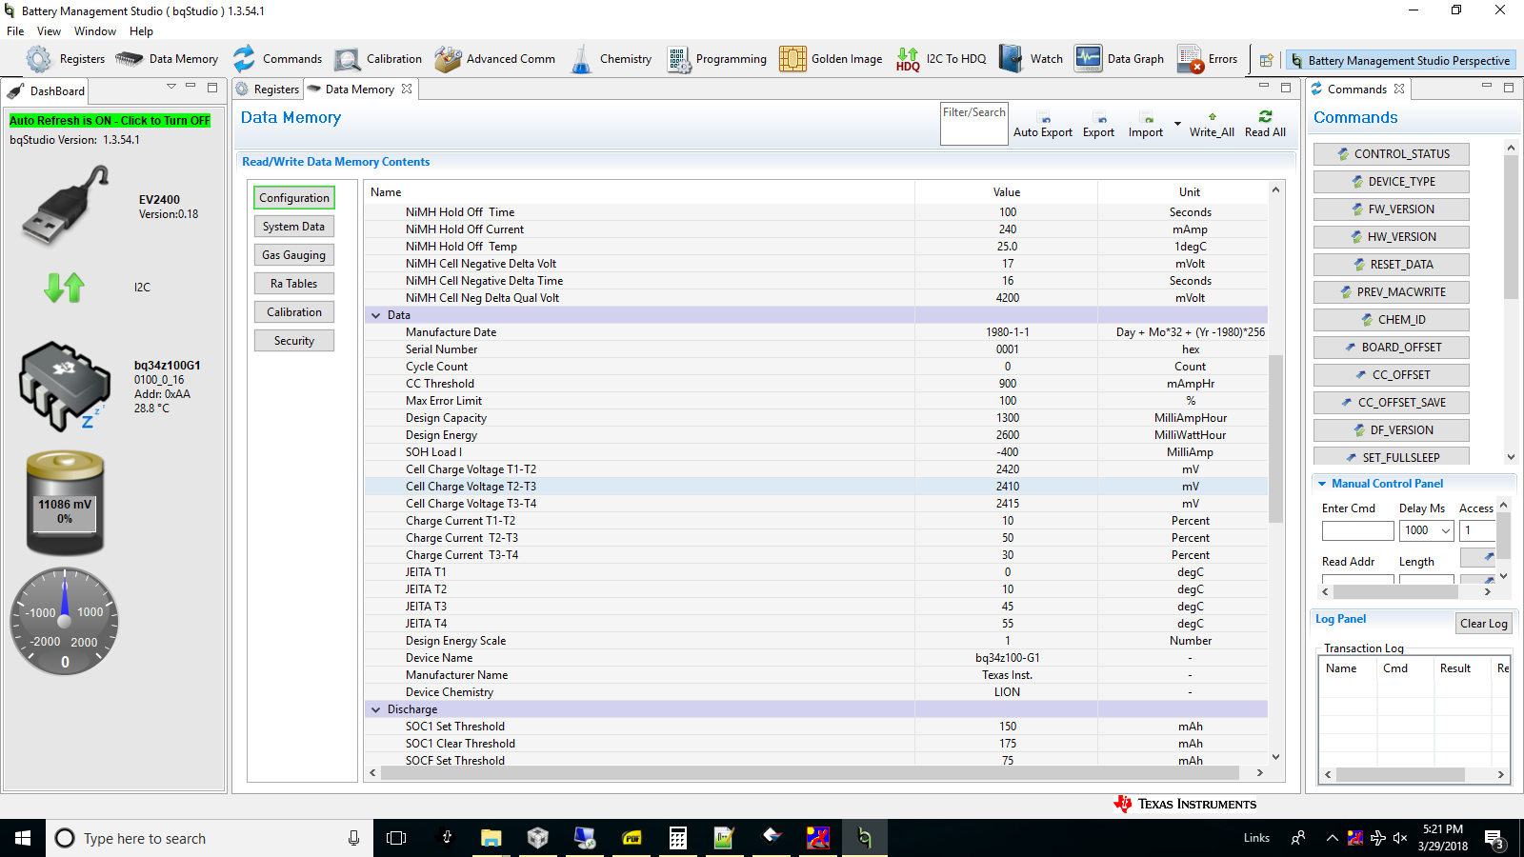This screenshot has width=1524, height=857.
Task: Turn off Auto Refresh toggle
Action: (110, 121)
